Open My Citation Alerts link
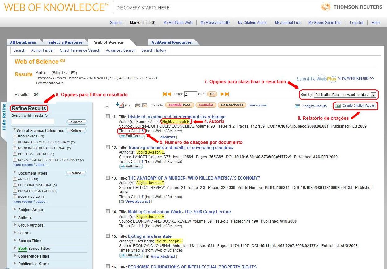The width and height of the screenshot is (387, 269). coord(252,23)
